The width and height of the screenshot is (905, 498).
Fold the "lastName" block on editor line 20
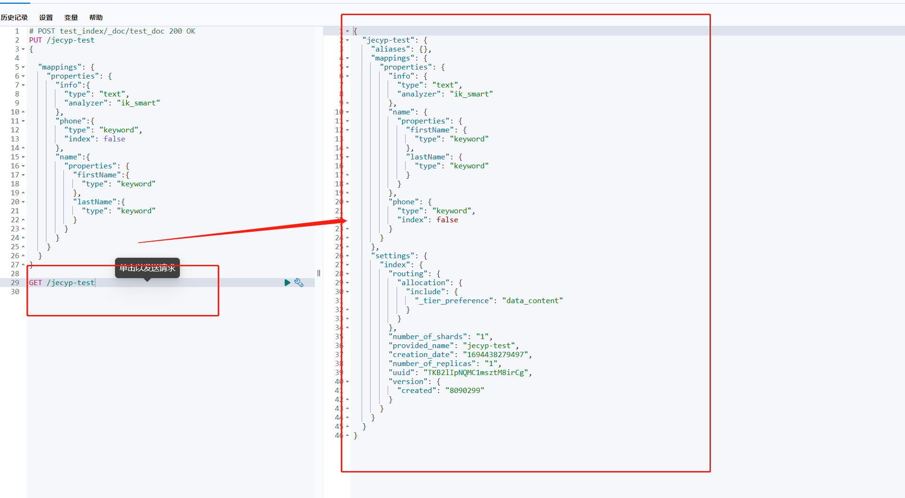(23, 202)
